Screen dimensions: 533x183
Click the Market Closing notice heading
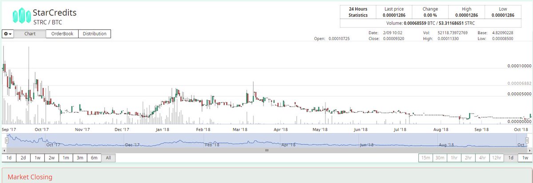click(x=30, y=177)
